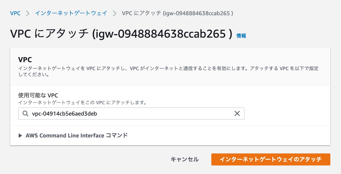
Task: Open the 情報 help link
Action: tap(241, 35)
